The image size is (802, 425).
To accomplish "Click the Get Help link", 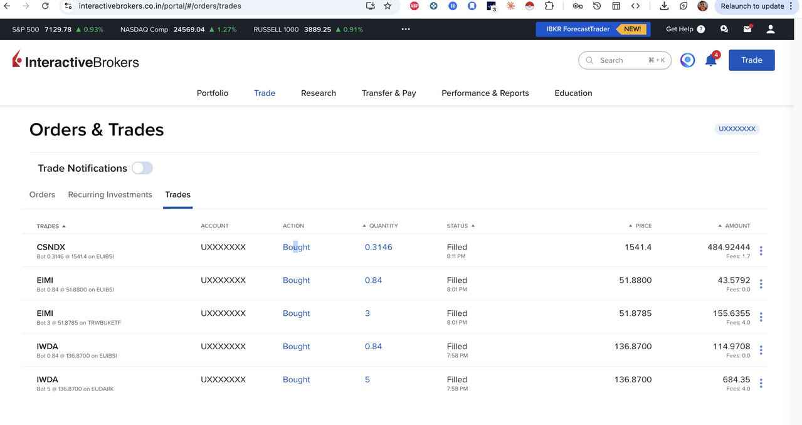I will point(685,29).
